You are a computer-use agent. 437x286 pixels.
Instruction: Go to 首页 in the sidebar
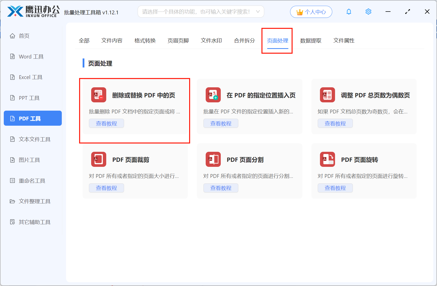[24, 36]
